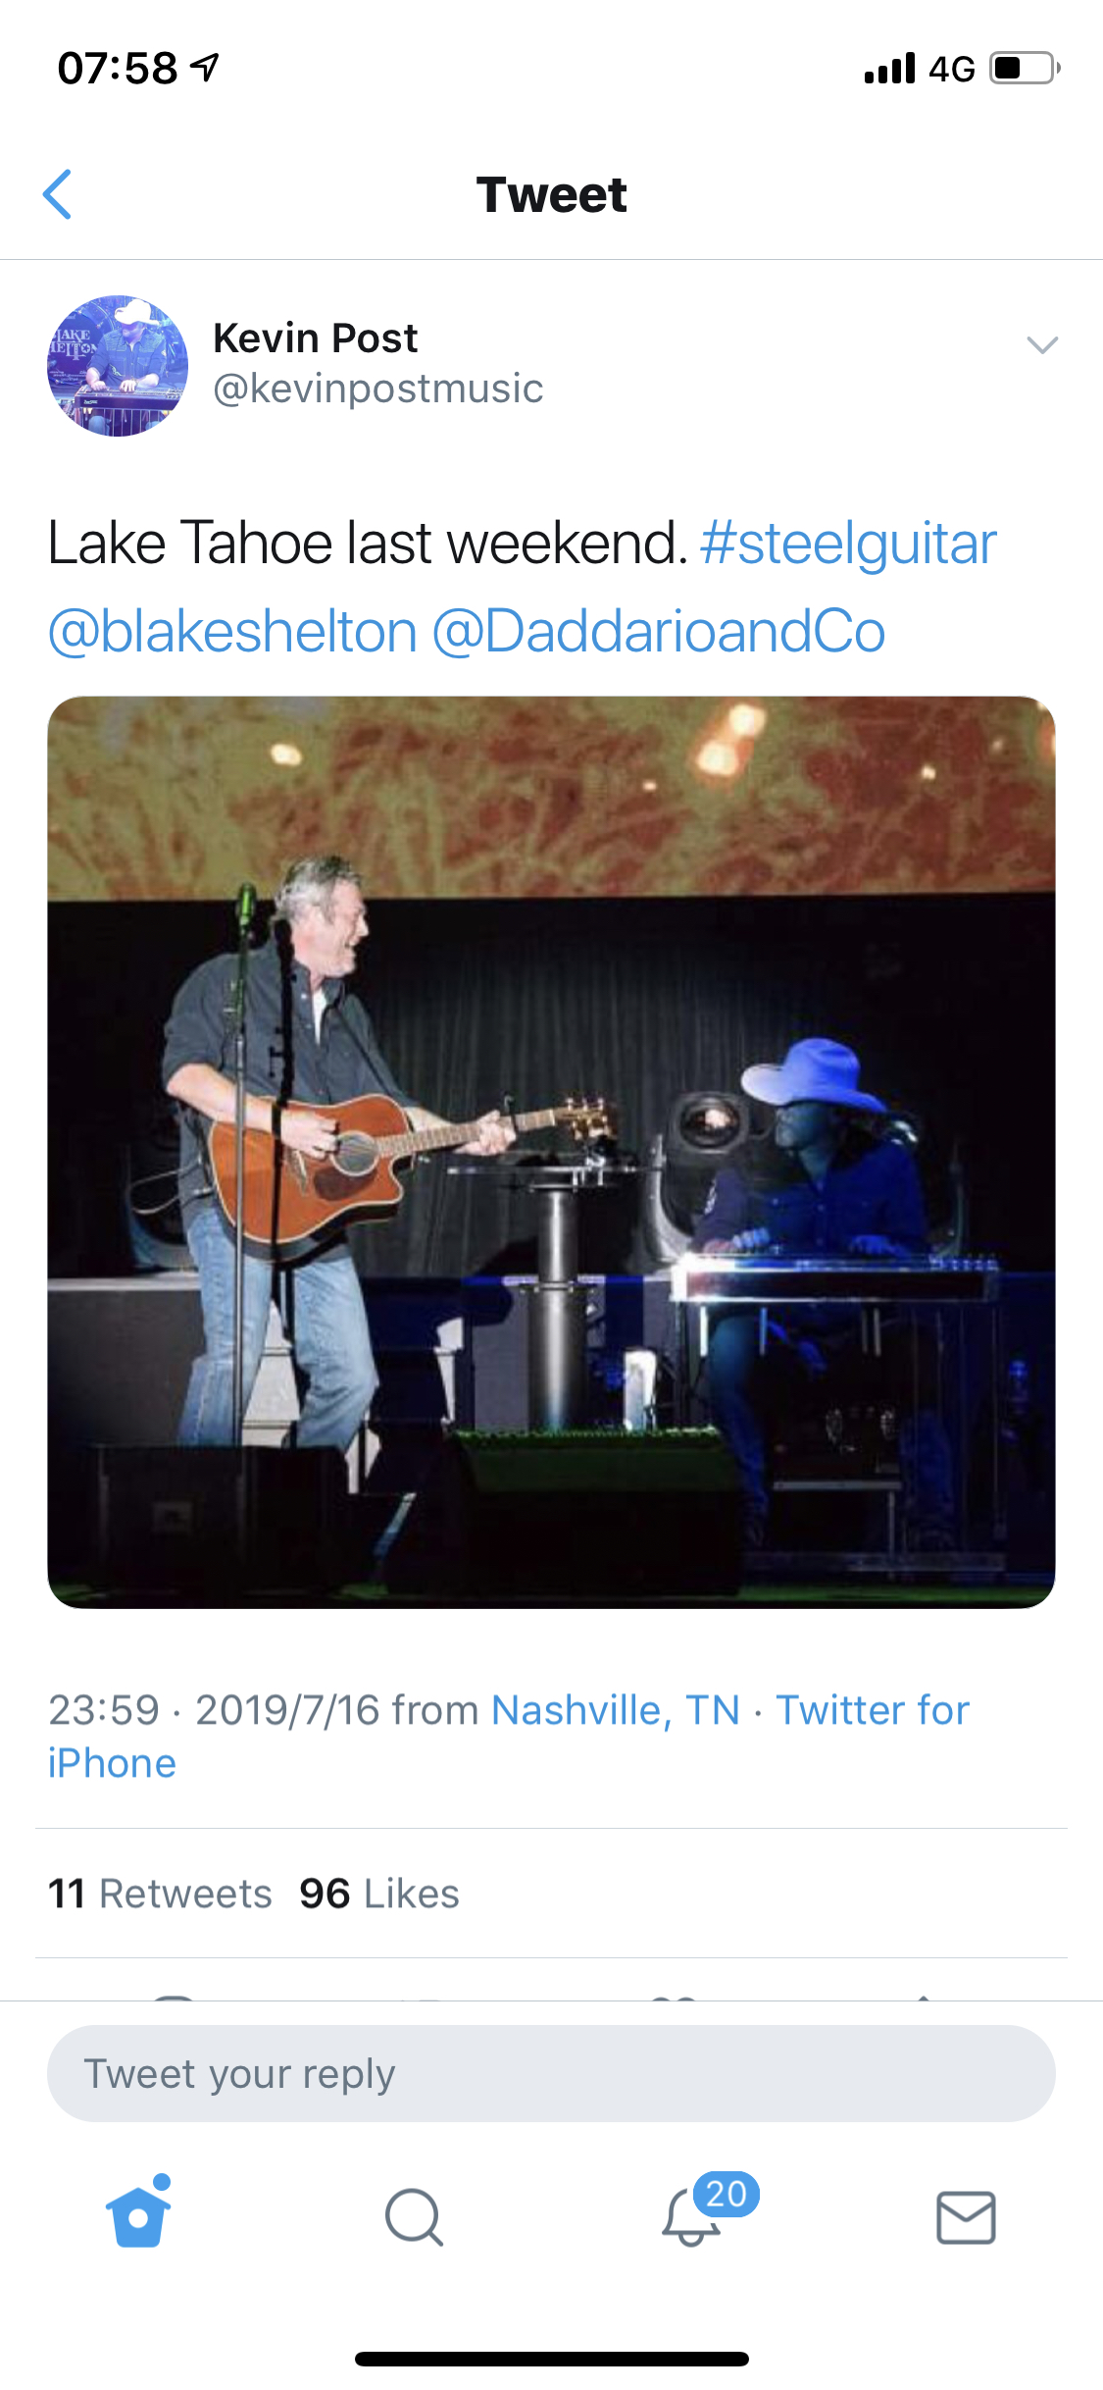Tap the battery status icon

pos(1024,69)
